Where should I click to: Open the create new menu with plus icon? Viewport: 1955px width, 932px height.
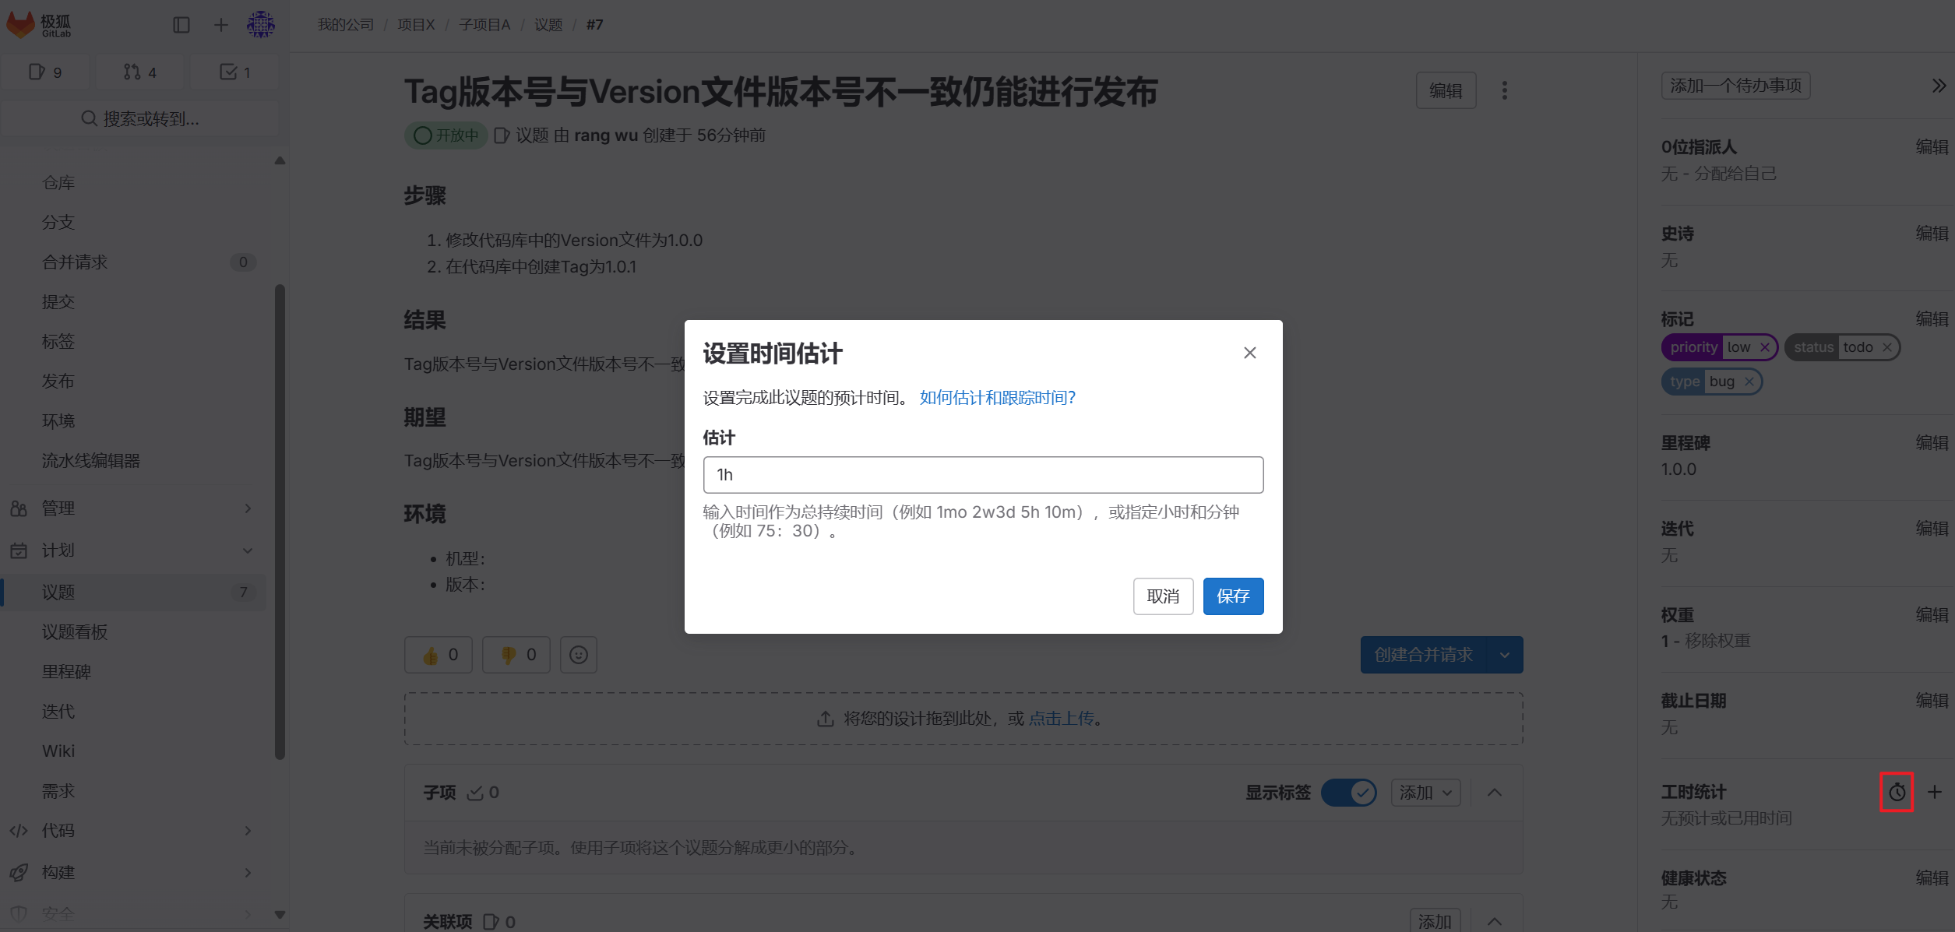220,24
